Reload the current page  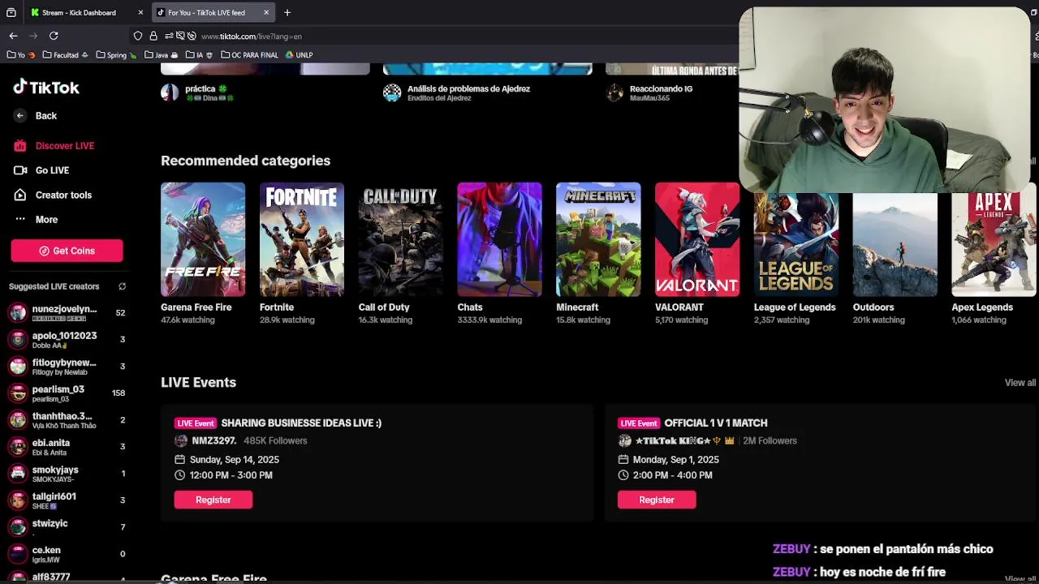tap(54, 36)
